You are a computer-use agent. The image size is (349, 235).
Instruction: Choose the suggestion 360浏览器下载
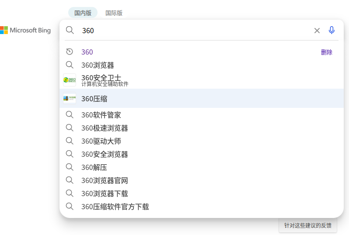coord(202,194)
